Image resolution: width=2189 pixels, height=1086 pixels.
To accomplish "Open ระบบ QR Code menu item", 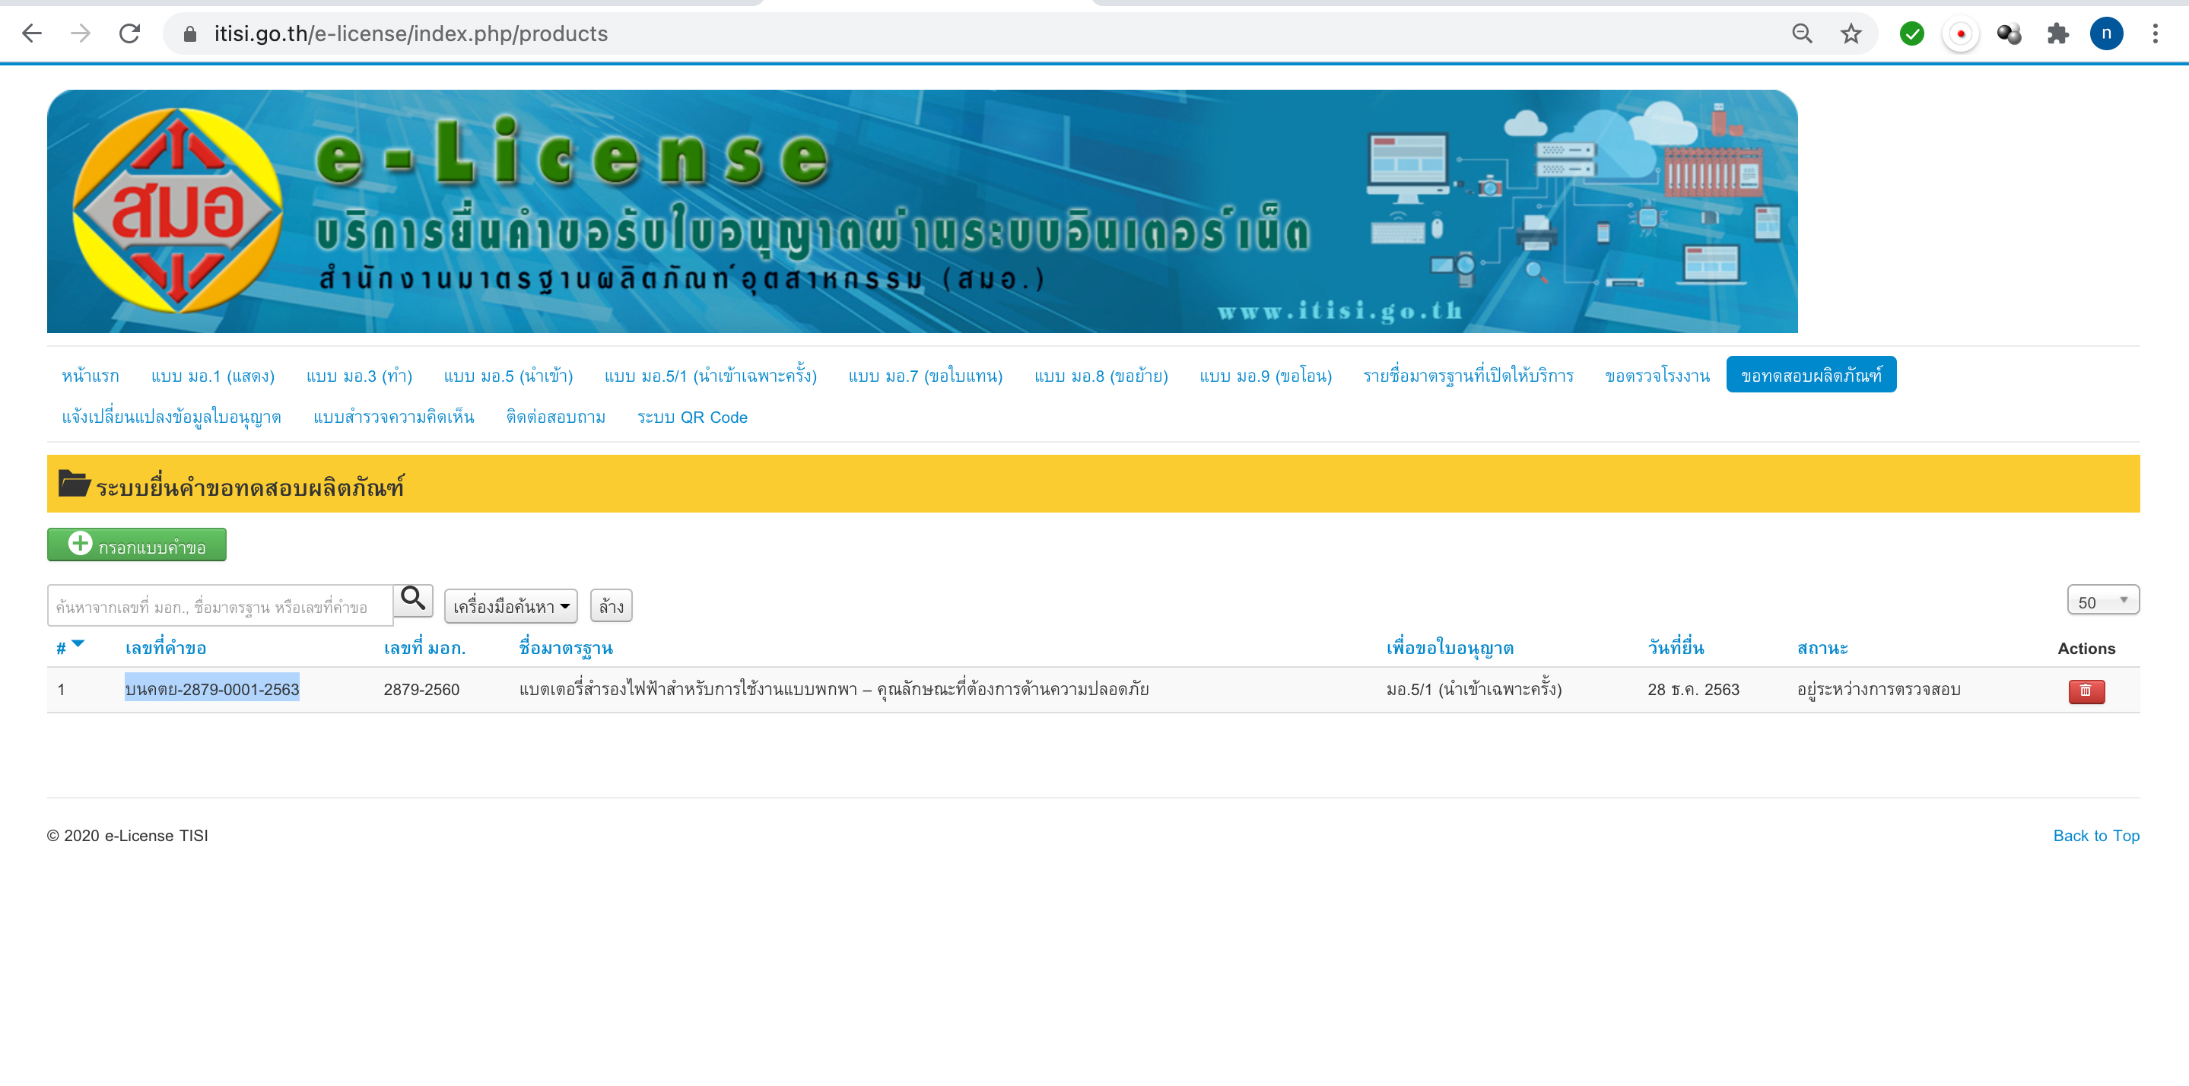I will point(691,418).
